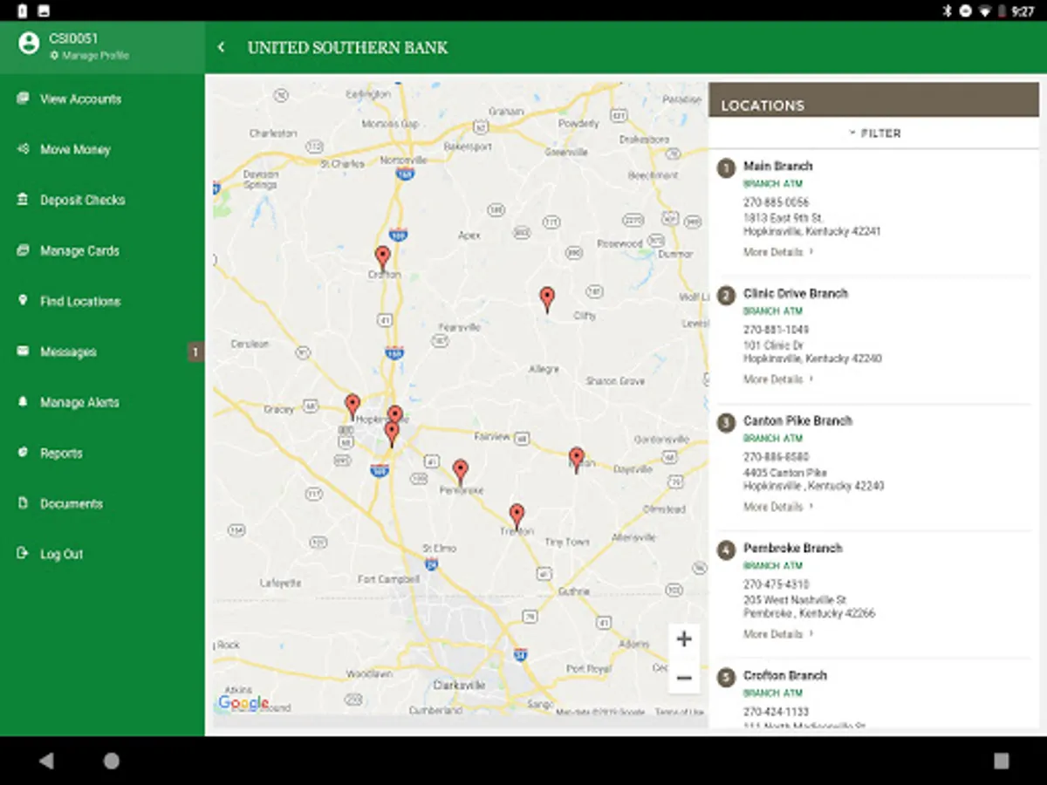This screenshot has height=785, width=1047.
Task: Click the Log Out exit icon
Action: 23,554
